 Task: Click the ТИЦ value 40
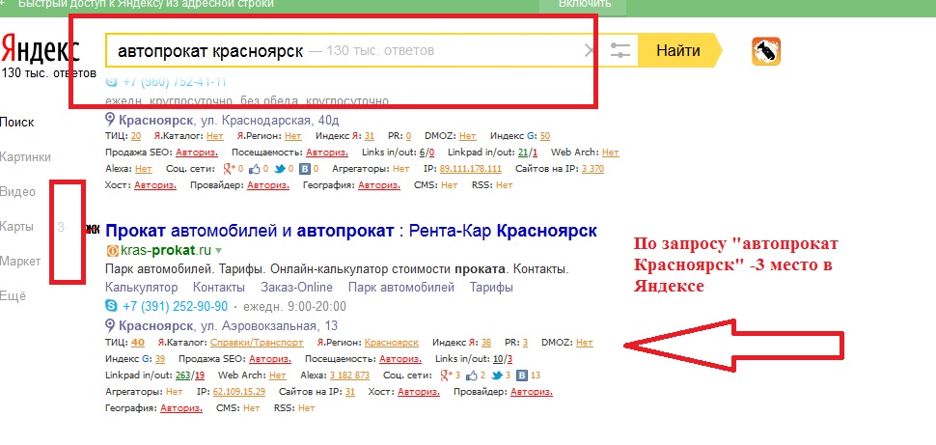[x=138, y=343]
